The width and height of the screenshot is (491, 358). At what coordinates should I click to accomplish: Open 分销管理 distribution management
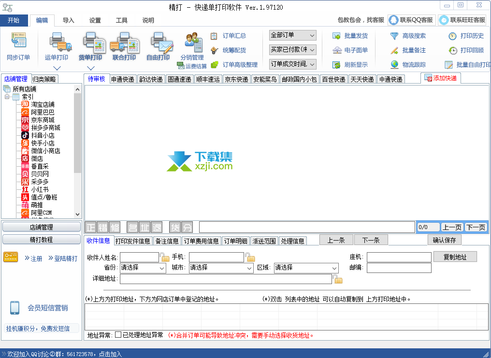(x=192, y=46)
